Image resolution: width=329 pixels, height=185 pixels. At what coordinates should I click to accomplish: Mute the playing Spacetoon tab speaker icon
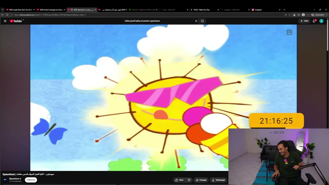tap(72, 10)
